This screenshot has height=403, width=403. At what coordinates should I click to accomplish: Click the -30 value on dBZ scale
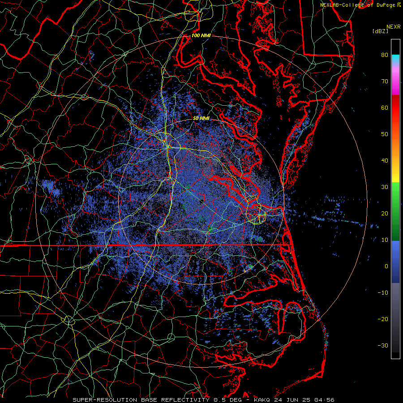(x=383, y=345)
